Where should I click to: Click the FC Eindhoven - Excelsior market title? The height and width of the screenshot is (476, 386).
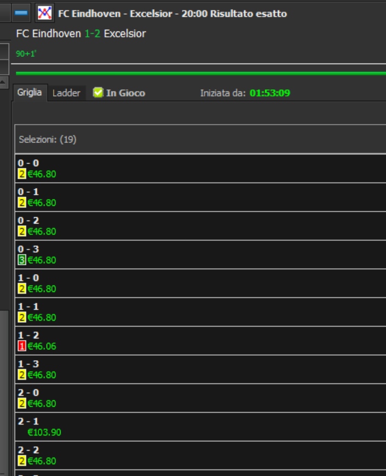pyautogui.click(x=172, y=14)
